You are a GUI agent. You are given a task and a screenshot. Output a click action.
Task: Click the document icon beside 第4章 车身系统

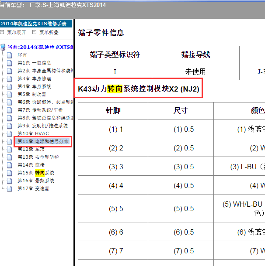pyautogui.click(x=10, y=86)
